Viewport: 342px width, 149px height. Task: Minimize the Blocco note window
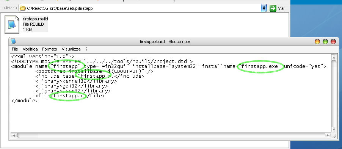(x=317, y=41)
